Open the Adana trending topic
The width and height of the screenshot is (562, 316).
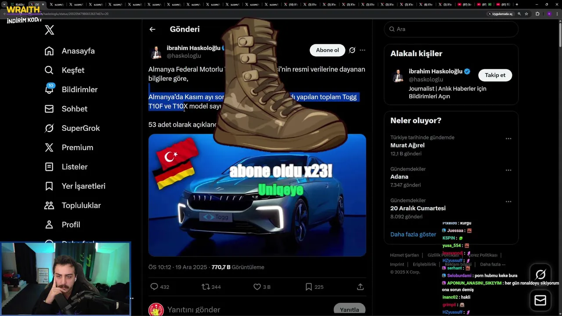451,177
